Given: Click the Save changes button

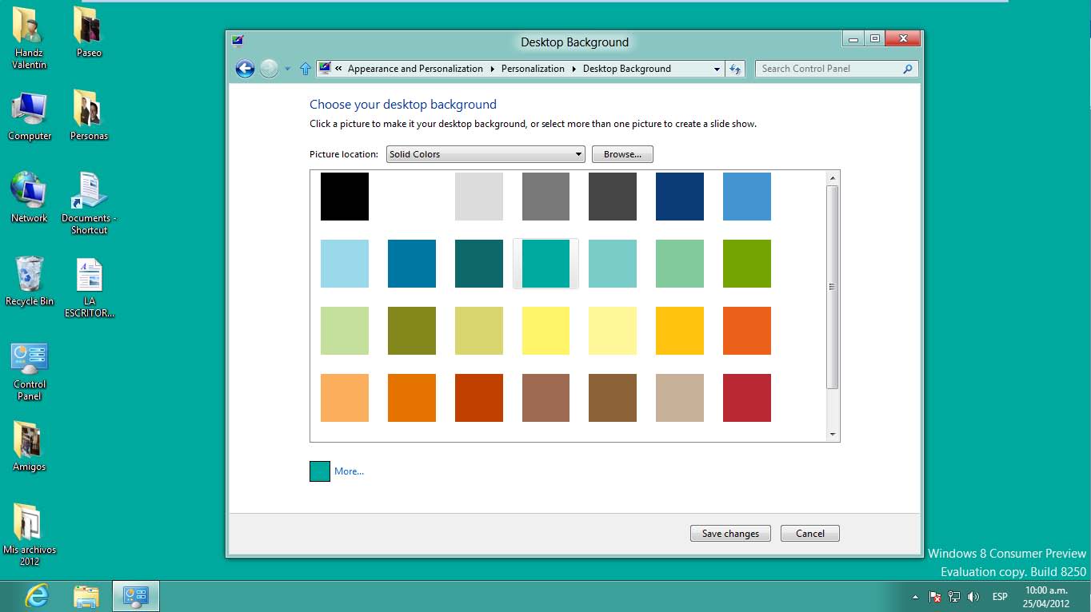Looking at the screenshot, I should (730, 534).
